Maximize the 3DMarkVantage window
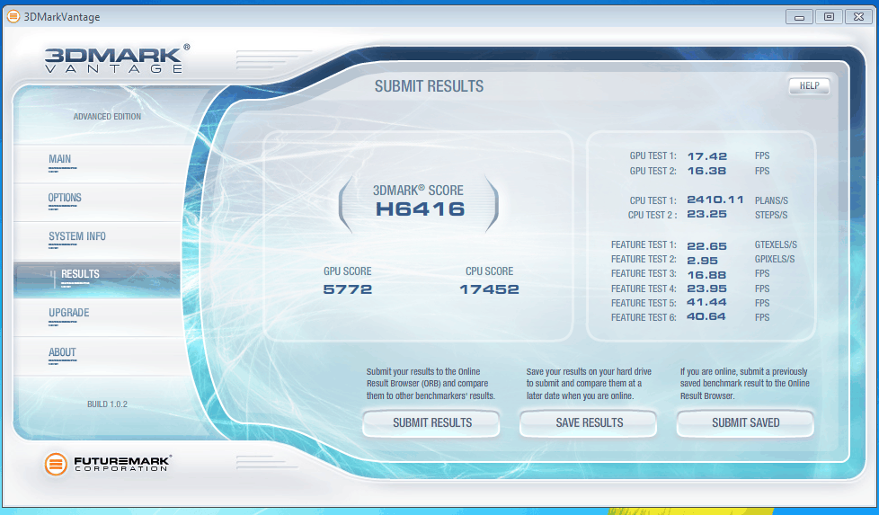The height and width of the screenshot is (515, 879). (829, 17)
